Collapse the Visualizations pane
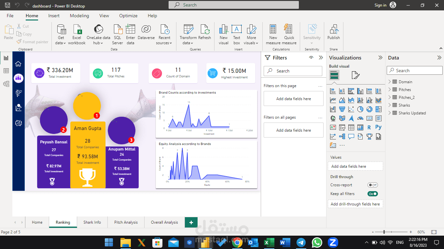 (x=380, y=58)
